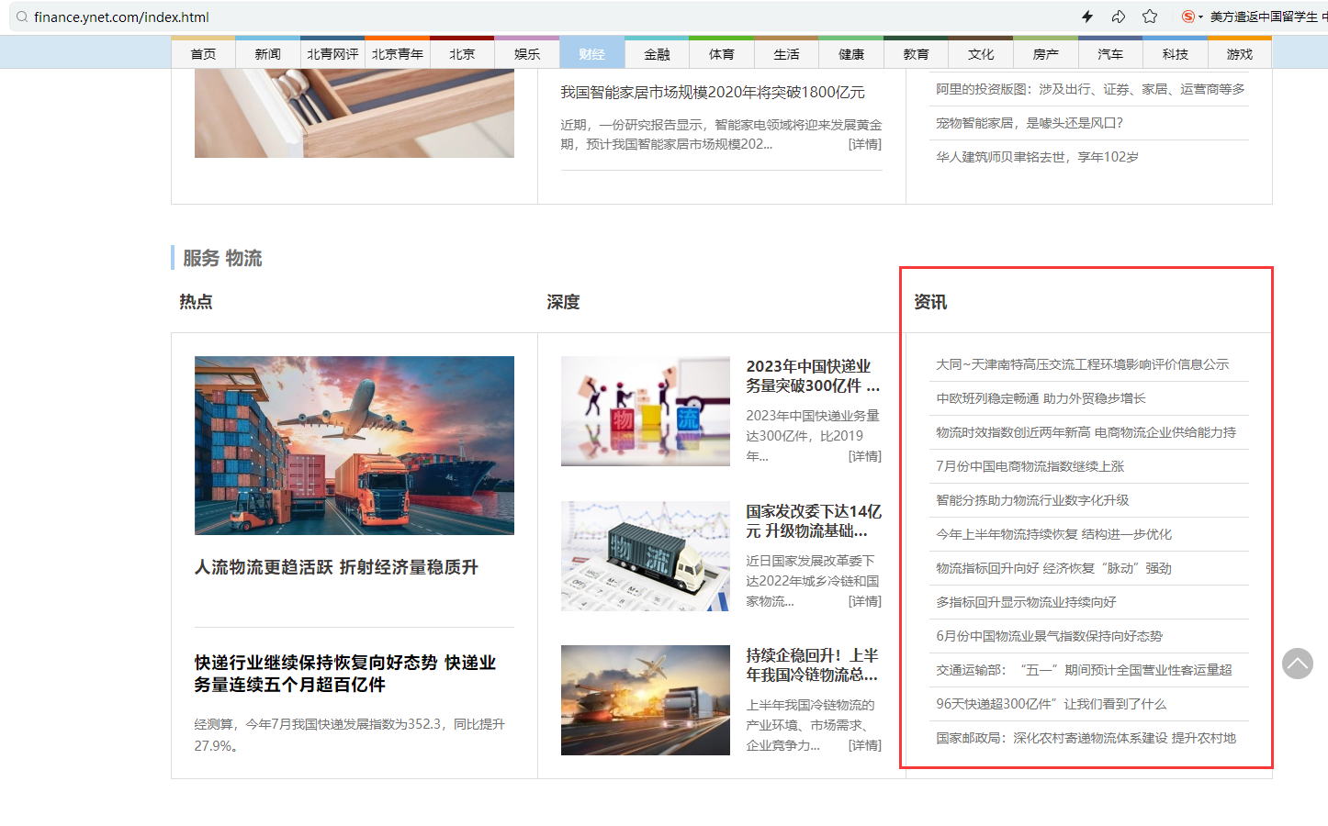Open 人流物流更趋活跃 折射经济量稳质升 headline
The height and width of the screenshot is (826, 1328).
(x=336, y=567)
